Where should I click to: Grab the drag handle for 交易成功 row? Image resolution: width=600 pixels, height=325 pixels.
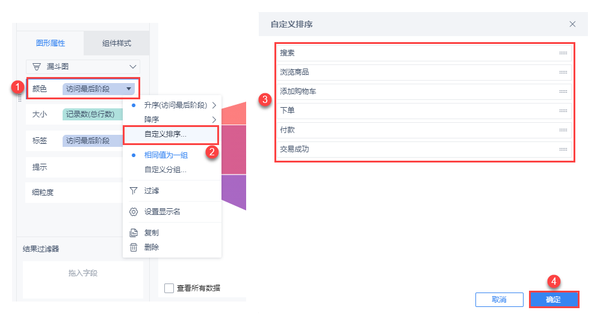563,149
